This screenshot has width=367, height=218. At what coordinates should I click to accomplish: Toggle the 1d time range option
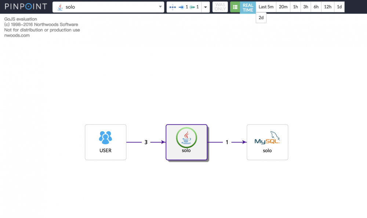339,7
